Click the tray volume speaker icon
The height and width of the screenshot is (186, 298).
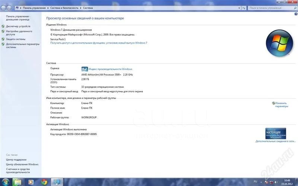(276, 182)
